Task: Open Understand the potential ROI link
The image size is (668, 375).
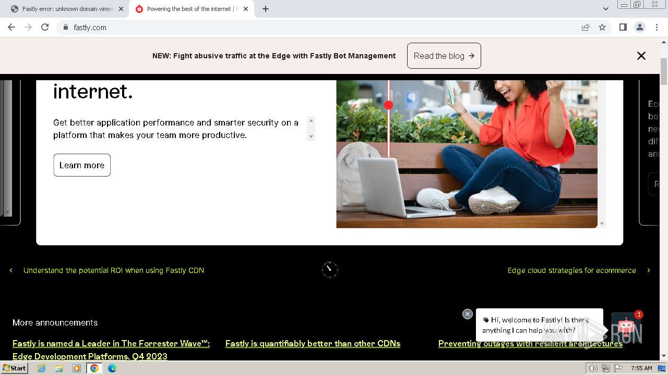Action: click(114, 270)
